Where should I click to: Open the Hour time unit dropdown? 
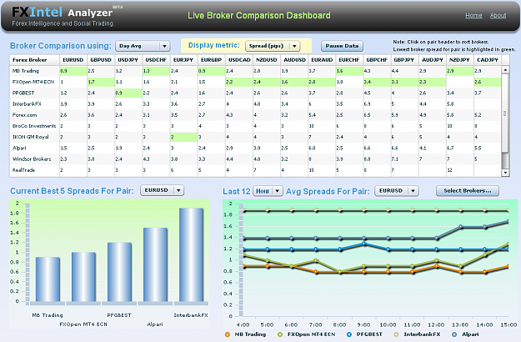coord(268,191)
